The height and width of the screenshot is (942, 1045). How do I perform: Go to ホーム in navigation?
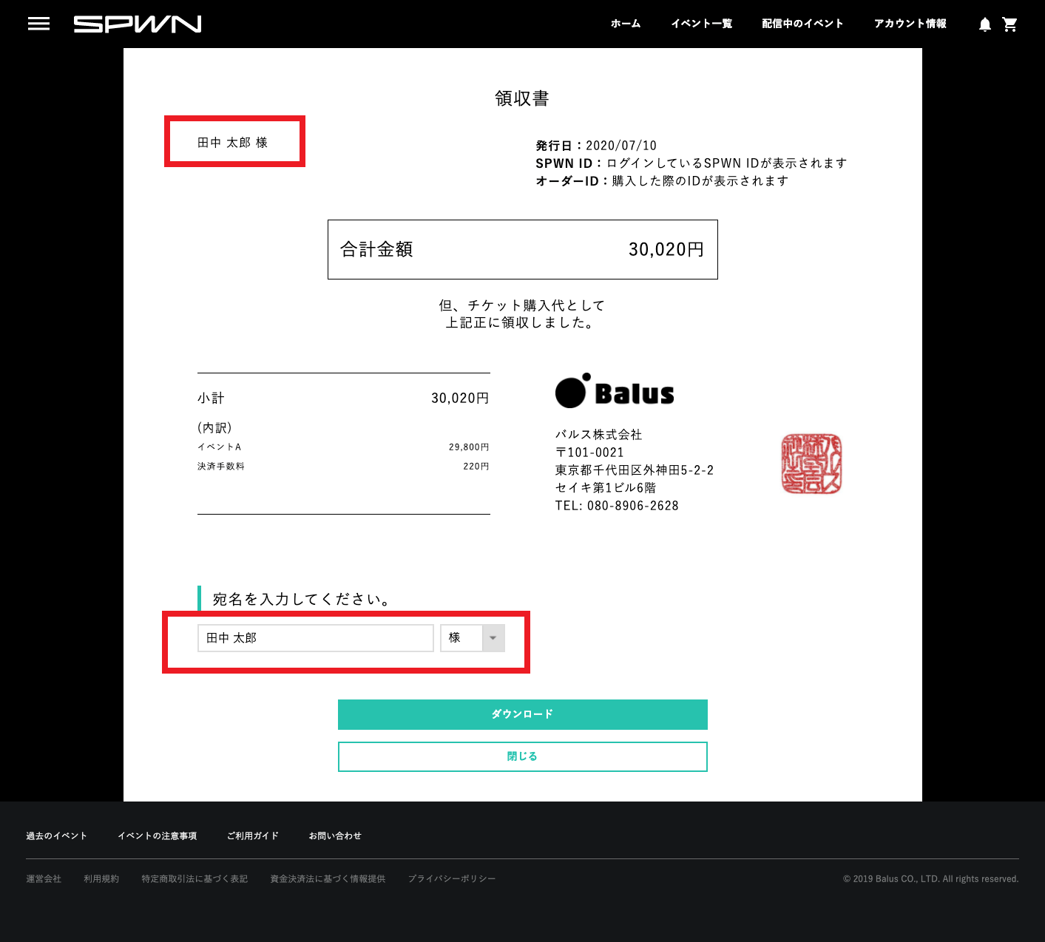[x=626, y=24]
